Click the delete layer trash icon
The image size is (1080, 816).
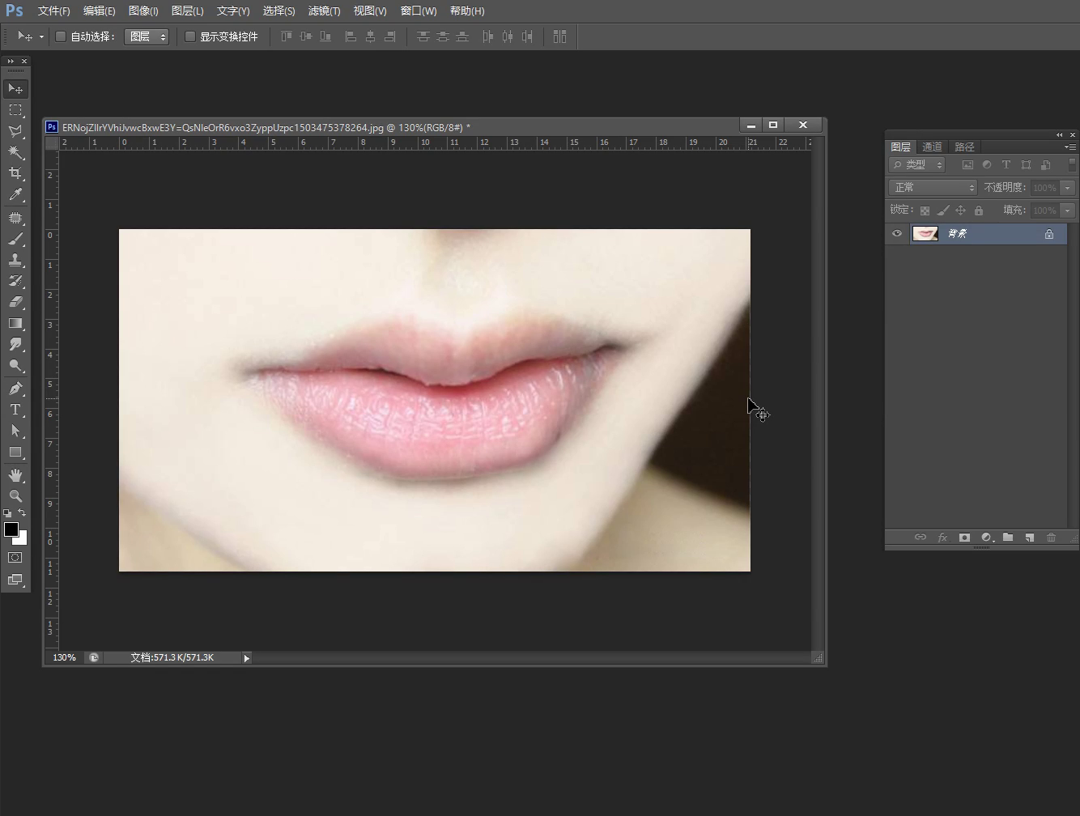click(x=1051, y=538)
